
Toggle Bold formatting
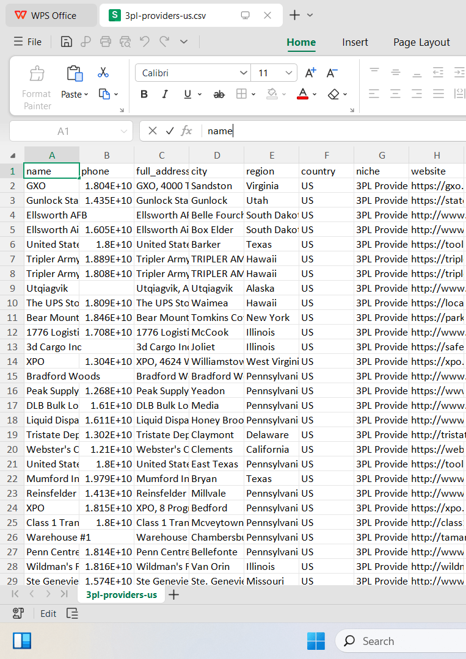144,94
